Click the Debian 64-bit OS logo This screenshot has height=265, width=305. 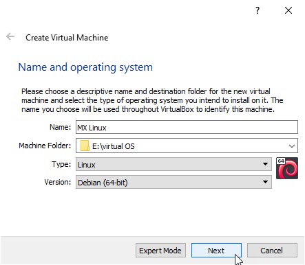tap(287, 168)
